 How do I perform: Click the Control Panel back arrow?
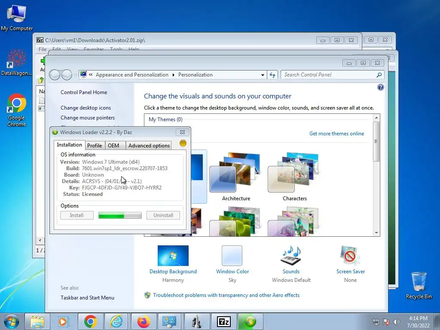point(55,75)
